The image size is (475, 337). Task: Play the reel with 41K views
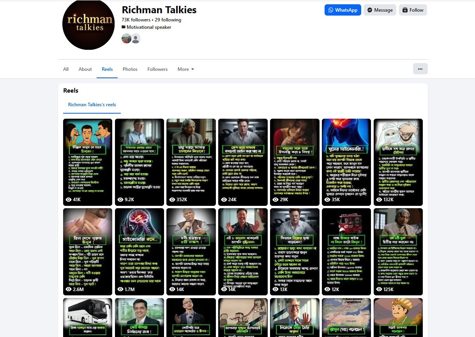pos(88,162)
